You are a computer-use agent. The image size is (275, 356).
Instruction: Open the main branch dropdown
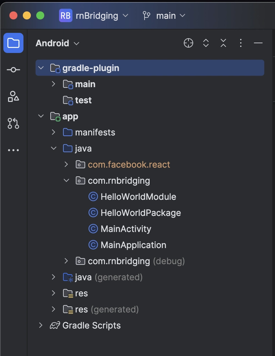coord(164,16)
